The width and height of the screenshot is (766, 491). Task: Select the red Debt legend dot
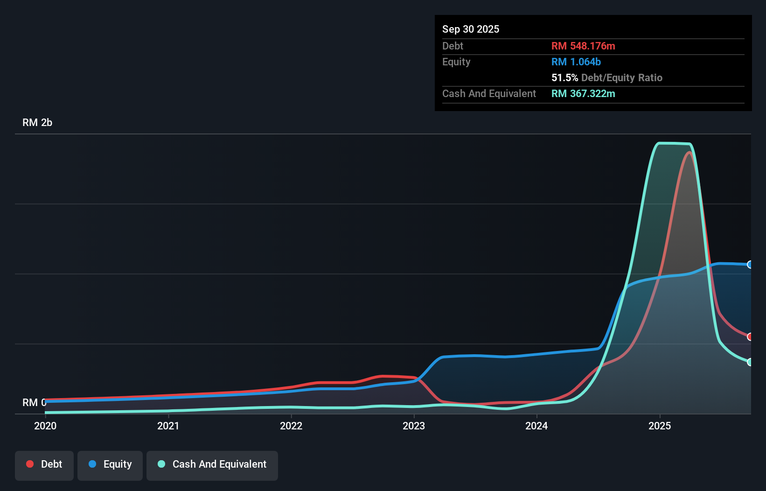30,464
